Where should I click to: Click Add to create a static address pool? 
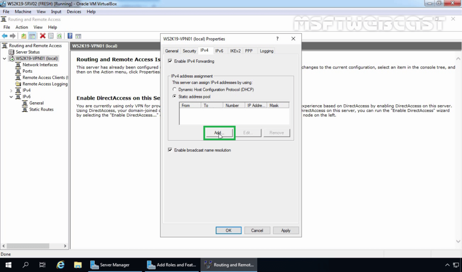click(x=219, y=133)
